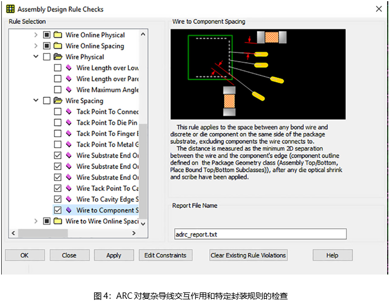The image size is (390, 304).
Task: Expand the Wire Online Spacing tree node
Action: tap(36, 46)
